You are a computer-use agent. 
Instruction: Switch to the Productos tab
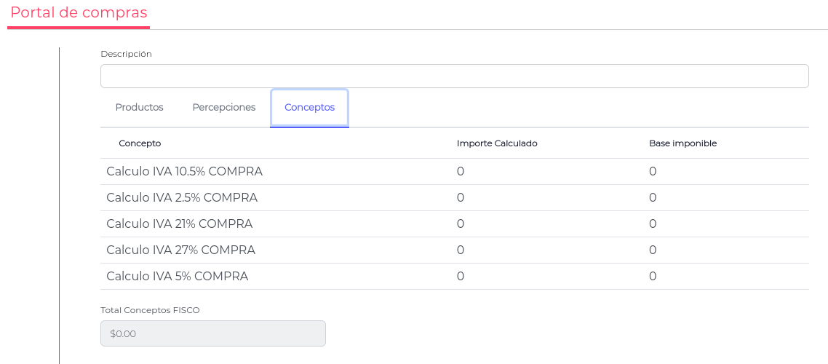(139, 108)
